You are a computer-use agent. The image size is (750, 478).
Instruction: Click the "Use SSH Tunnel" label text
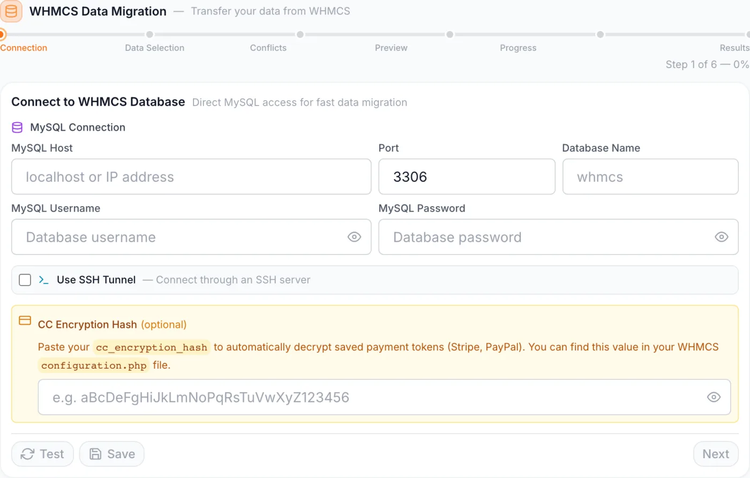pyautogui.click(x=96, y=280)
